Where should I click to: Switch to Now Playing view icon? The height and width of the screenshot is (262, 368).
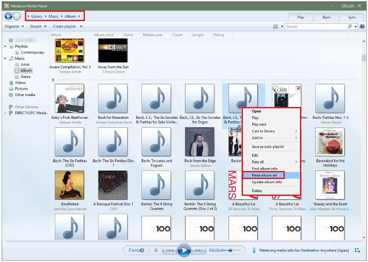(357, 250)
